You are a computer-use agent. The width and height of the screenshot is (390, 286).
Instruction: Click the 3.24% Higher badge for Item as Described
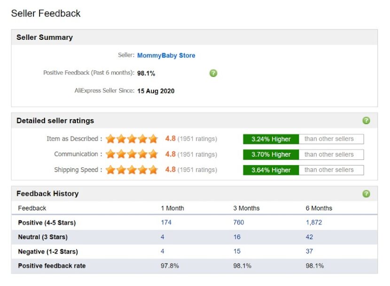[x=270, y=139]
